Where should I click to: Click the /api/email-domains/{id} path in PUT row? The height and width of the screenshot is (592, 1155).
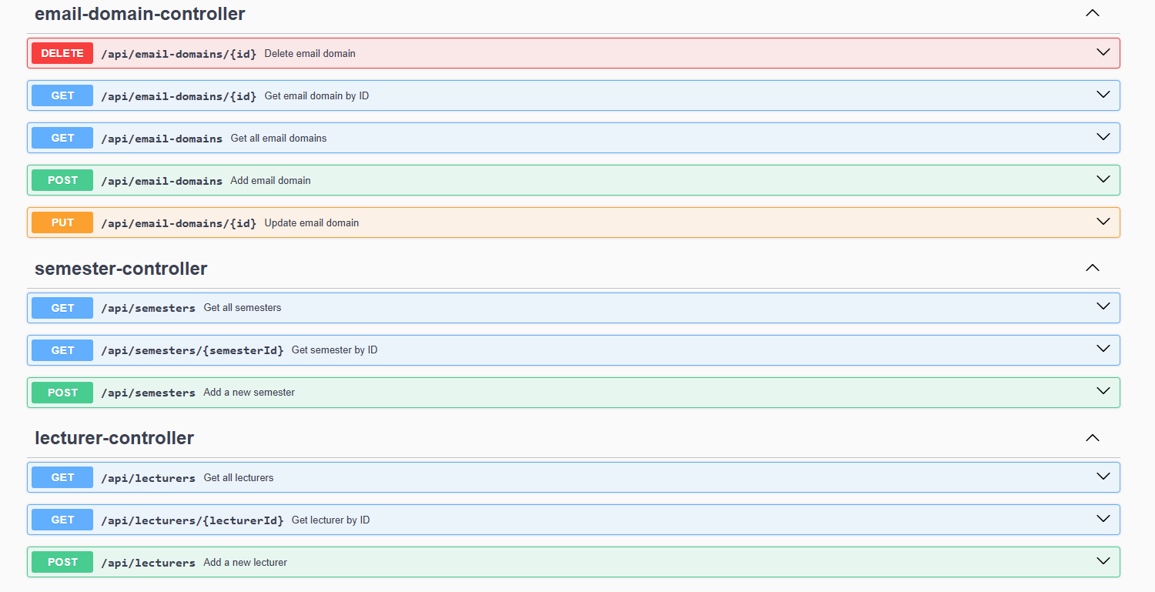pos(179,223)
